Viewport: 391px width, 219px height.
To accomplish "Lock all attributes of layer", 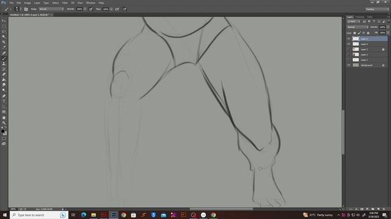I will tap(368, 33).
